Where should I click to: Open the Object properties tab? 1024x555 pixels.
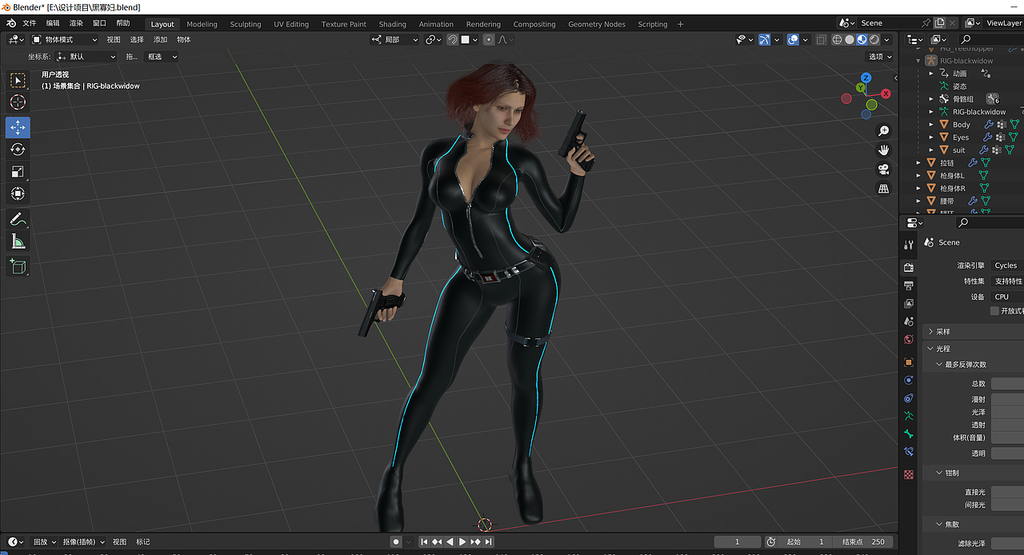coord(908,362)
